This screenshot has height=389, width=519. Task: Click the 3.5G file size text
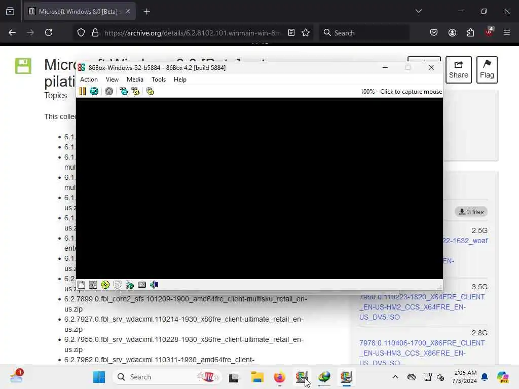pyautogui.click(x=479, y=287)
